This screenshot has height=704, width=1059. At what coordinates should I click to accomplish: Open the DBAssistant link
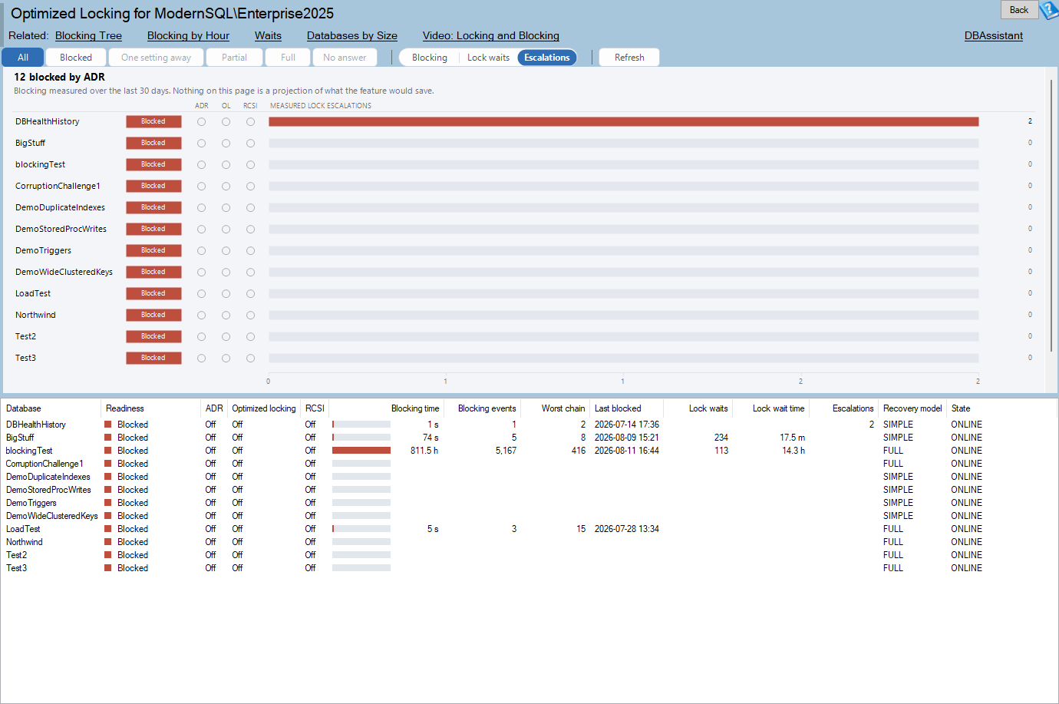993,35
